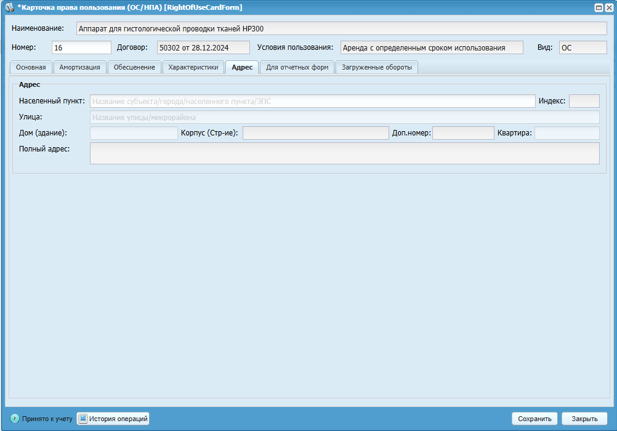Show the 'Загруженные обороты' tab
This screenshot has height=431, width=617.
(x=377, y=68)
